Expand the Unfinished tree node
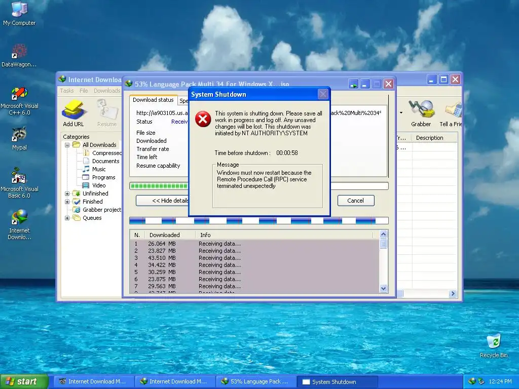This screenshot has height=389, width=519. coord(67,193)
